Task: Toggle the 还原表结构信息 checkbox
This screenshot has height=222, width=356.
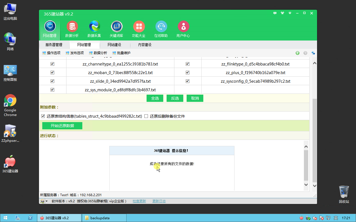Action: tap(43, 116)
